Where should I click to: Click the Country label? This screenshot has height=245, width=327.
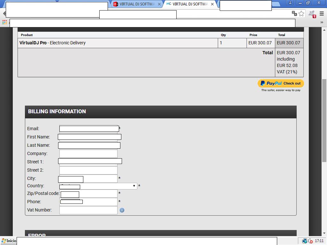point(36,186)
